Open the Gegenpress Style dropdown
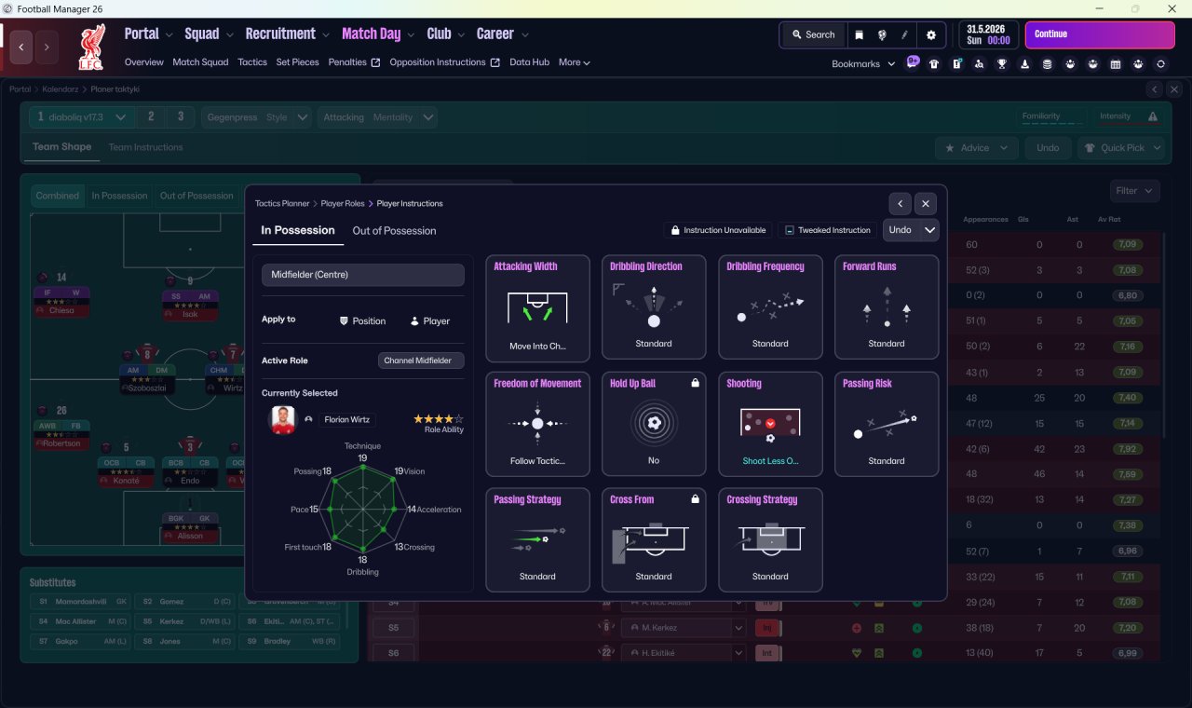 [257, 117]
